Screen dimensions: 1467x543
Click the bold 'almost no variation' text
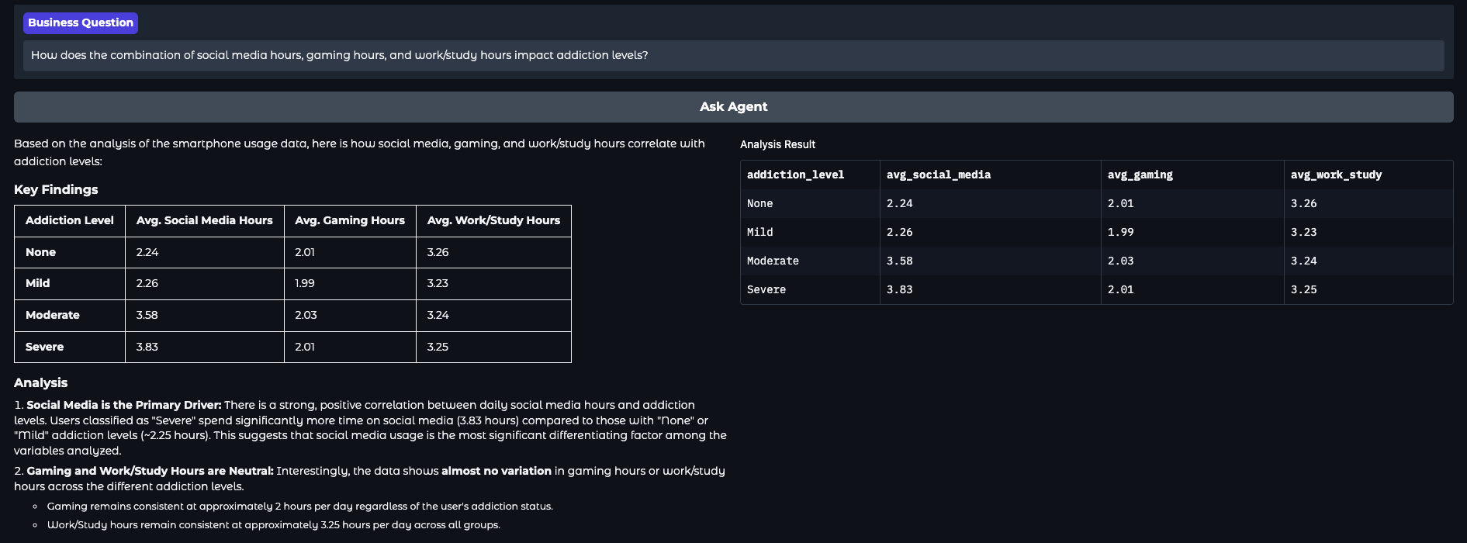click(496, 471)
